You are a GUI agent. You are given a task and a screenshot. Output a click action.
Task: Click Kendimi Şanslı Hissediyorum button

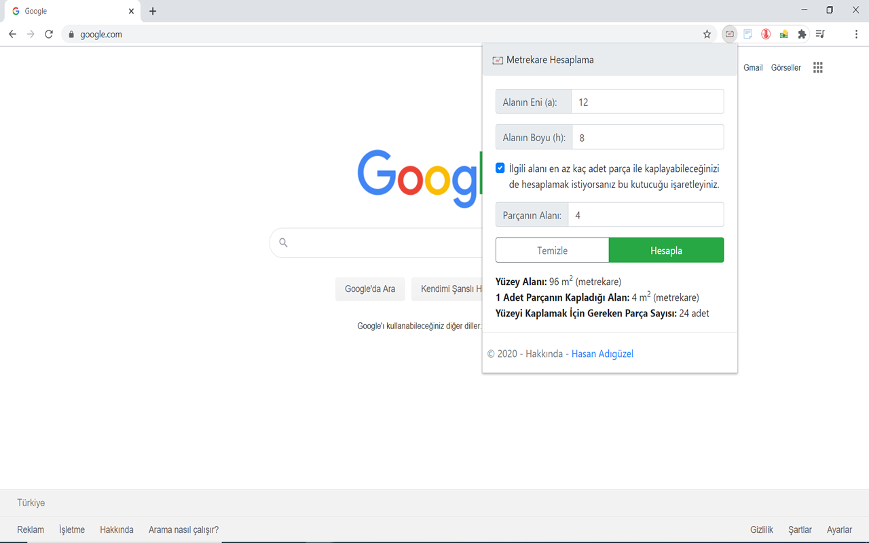(x=447, y=288)
